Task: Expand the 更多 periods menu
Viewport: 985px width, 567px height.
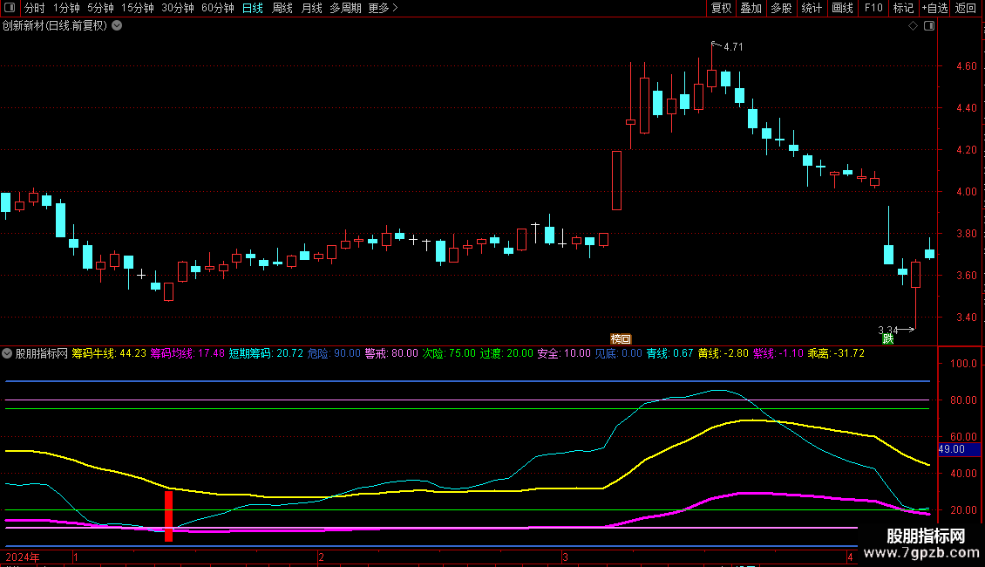Action: tap(383, 9)
